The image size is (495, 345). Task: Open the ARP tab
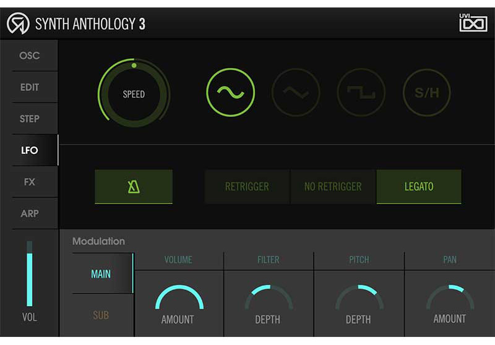pyautogui.click(x=29, y=213)
